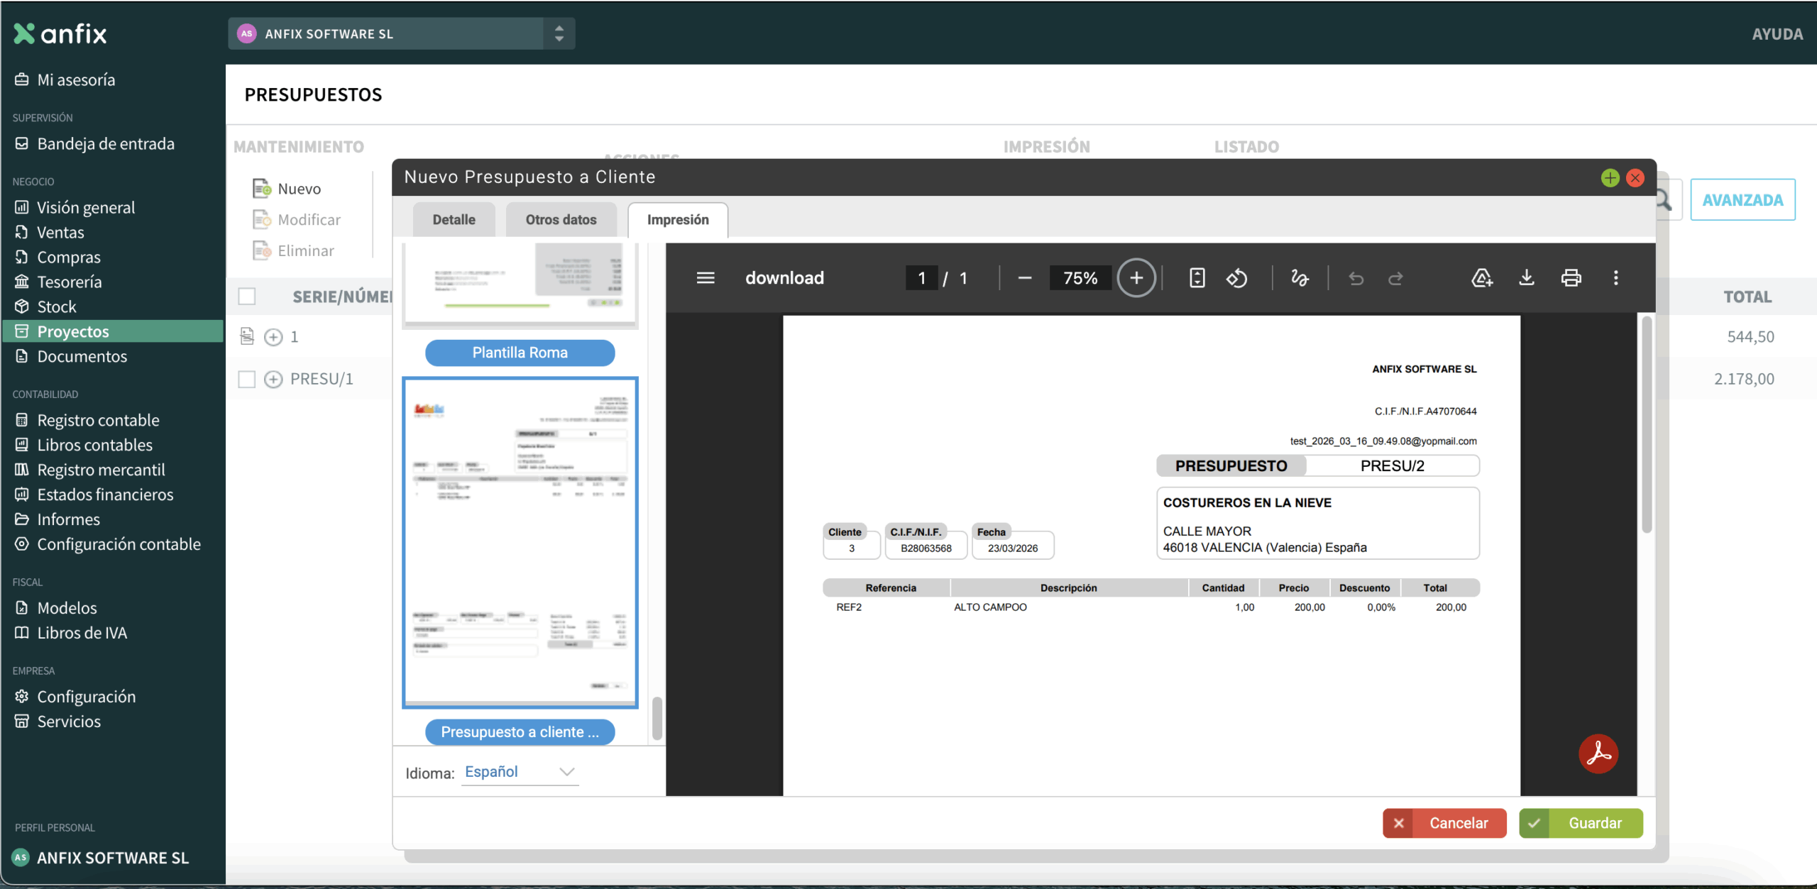Image resolution: width=1817 pixels, height=889 pixels.
Task: Expand the PRESU/1 row details
Action: [273, 379]
